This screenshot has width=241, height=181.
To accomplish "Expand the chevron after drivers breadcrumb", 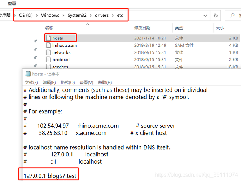I will pyautogui.click(x=113, y=16).
